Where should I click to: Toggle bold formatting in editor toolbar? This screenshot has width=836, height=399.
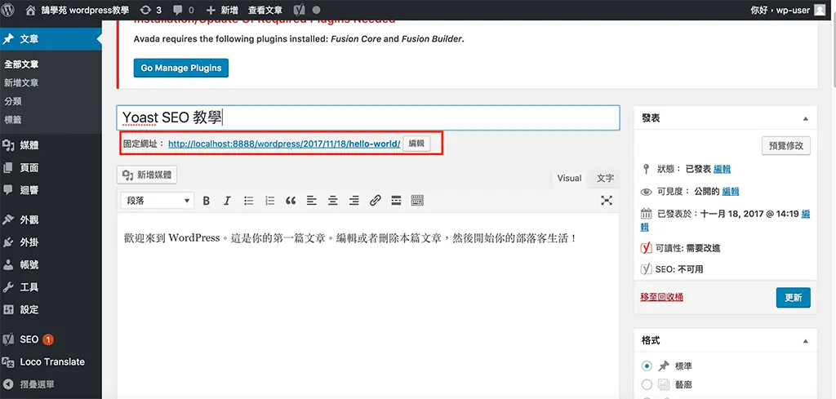(x=207, y=200)
